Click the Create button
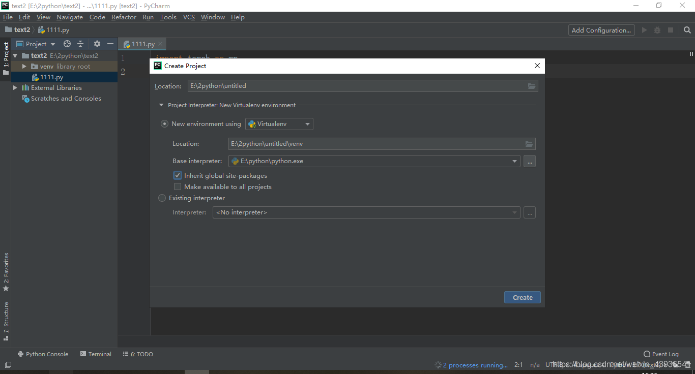Image resolution: width=695 pixels, height=374 pixels. [x=523, y=298]
